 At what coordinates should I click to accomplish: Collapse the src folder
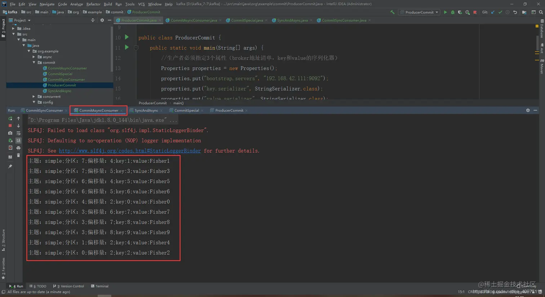[14, 34]
